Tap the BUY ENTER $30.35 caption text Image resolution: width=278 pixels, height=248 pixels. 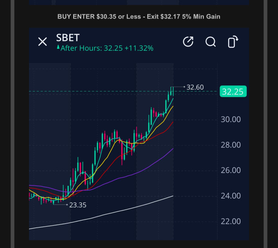139,17
